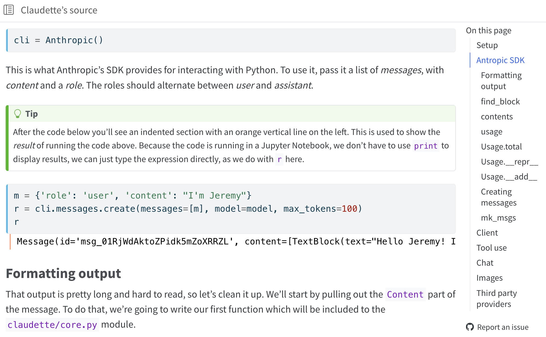Open the Claudette's source page title
Viewport: 546px width, 337px height.
[59, 10]
